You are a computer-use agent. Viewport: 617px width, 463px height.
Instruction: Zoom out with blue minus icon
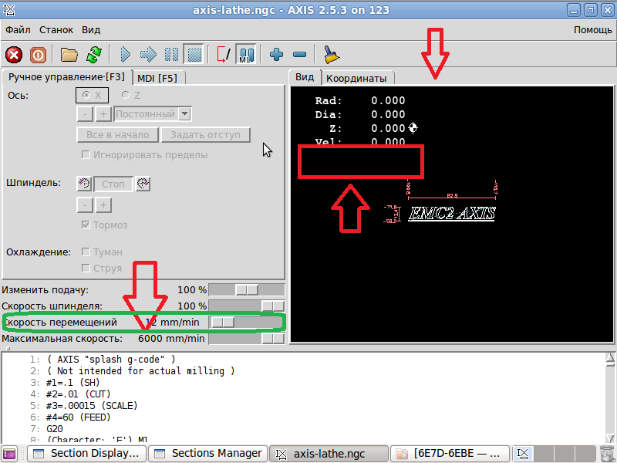pos(299,55)
